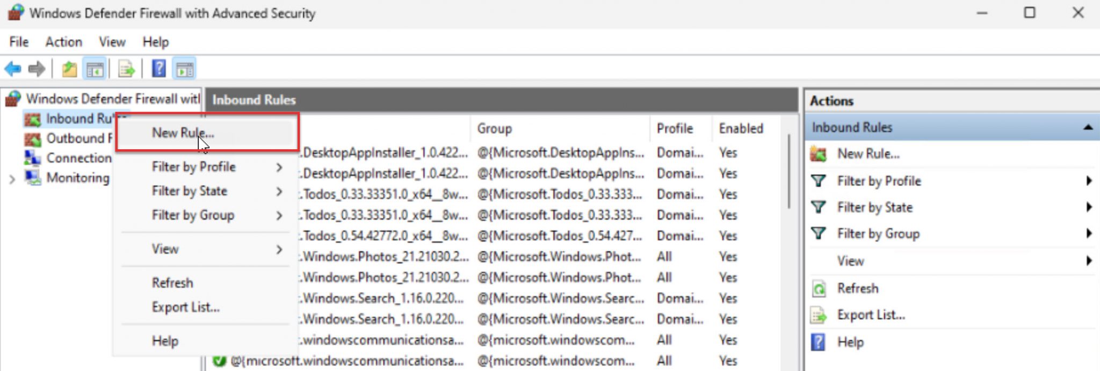Select Windows Defender Firewall root node

[113, 99]
